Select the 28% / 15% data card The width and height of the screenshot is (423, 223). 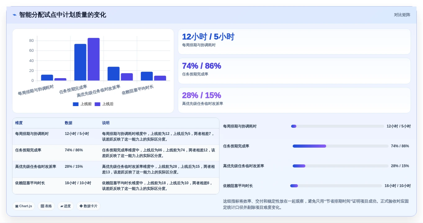pos(294,100)
